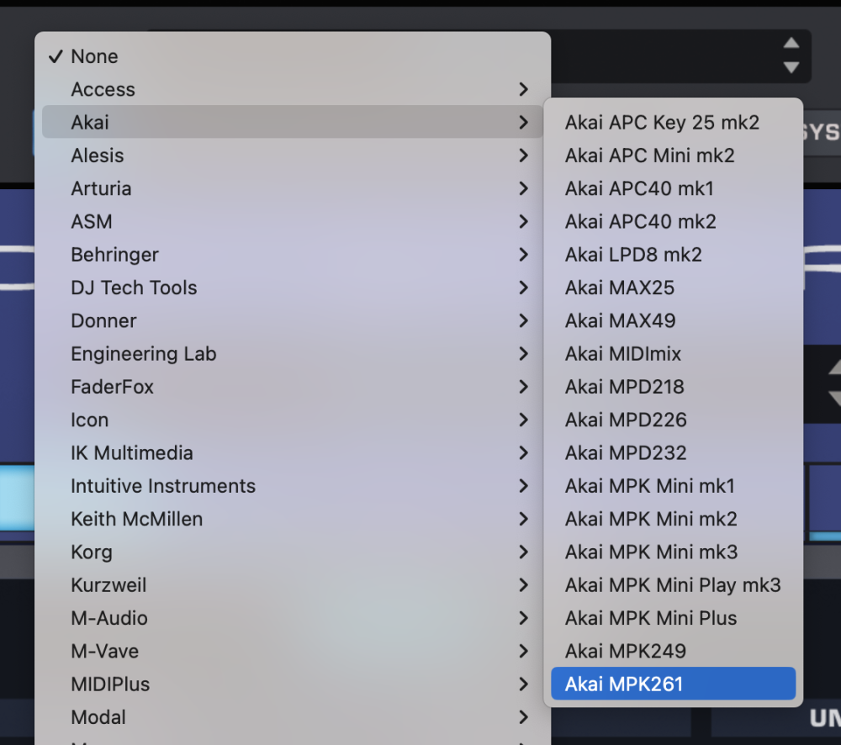The height and width of the screenshot is (745, 841).
Task: Select the None option with checkmark
Action: pyautogui.click(x=94, y=56)
